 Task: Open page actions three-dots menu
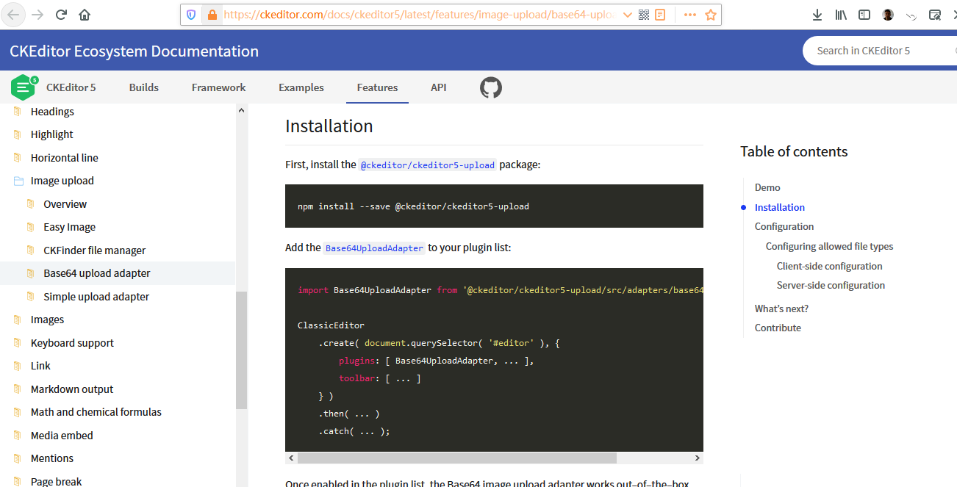pyautogui.click(x=690, y=15)
